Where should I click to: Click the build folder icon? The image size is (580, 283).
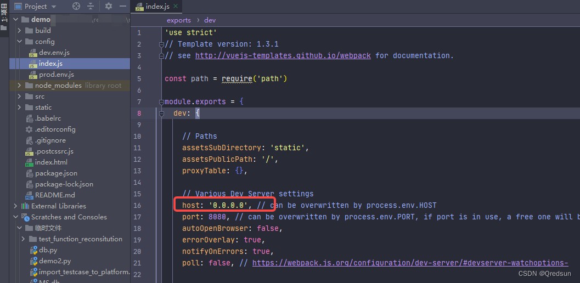29,31
